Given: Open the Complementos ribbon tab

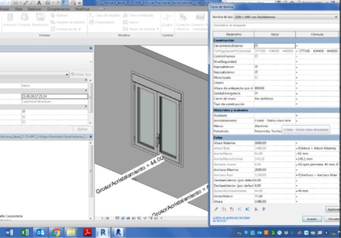Looking at the screenshot, I should point(58,9).
